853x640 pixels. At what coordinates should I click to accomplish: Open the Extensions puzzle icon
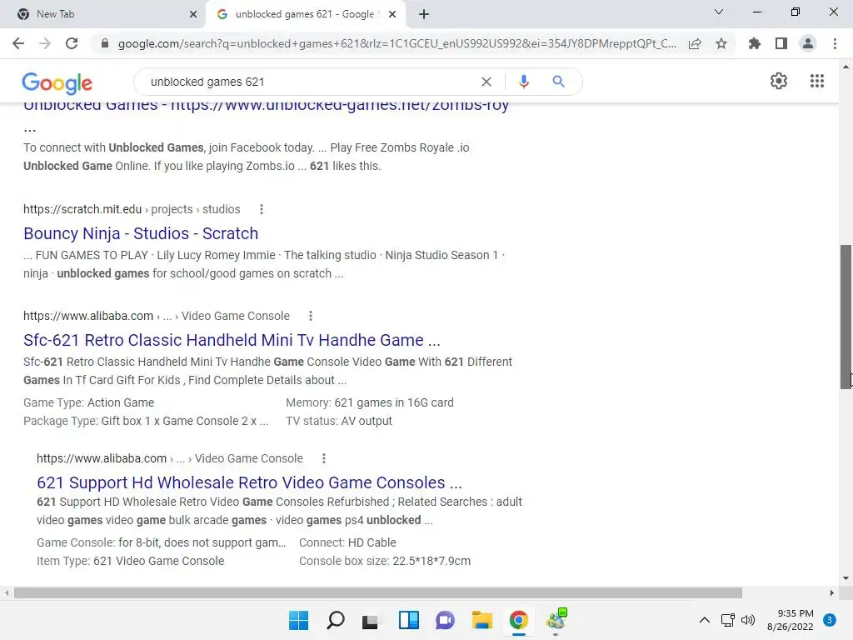(755, 43)
